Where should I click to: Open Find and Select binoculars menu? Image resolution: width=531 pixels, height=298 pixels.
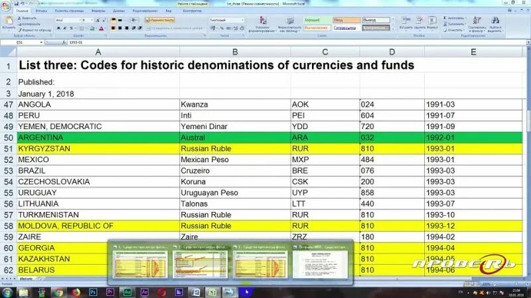click(495, 25)
